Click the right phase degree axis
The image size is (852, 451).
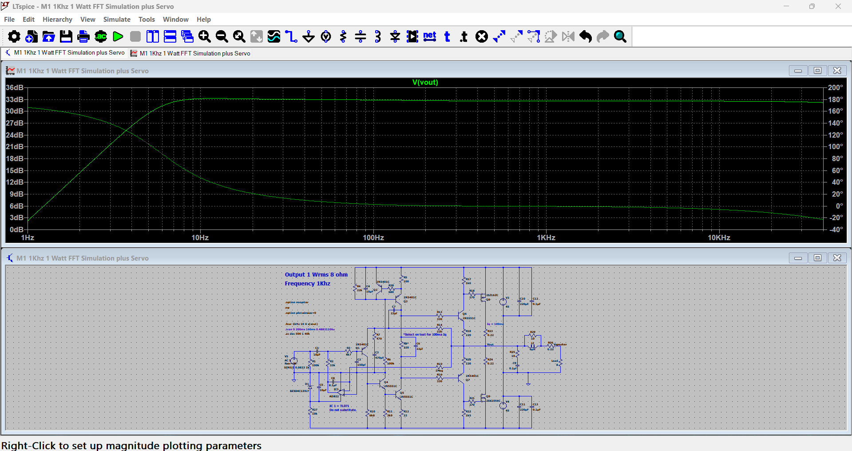point(836,158)
